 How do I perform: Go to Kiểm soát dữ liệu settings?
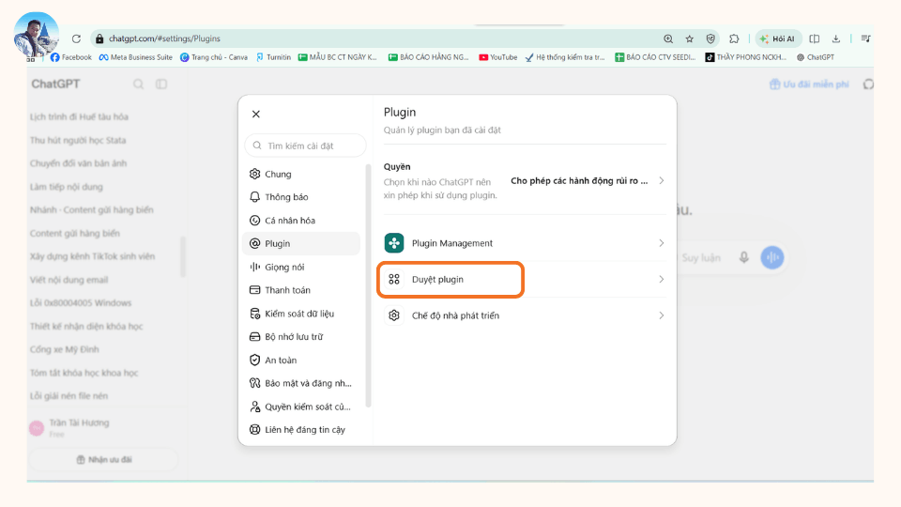(x=301, y=314)
